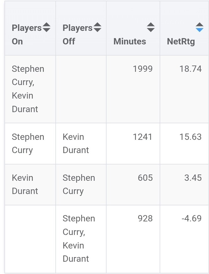The height and width of the screenshot is (274, 209).
Task: Select the Stephen Curry, Kevin Durant on cell
Action: 28,89
